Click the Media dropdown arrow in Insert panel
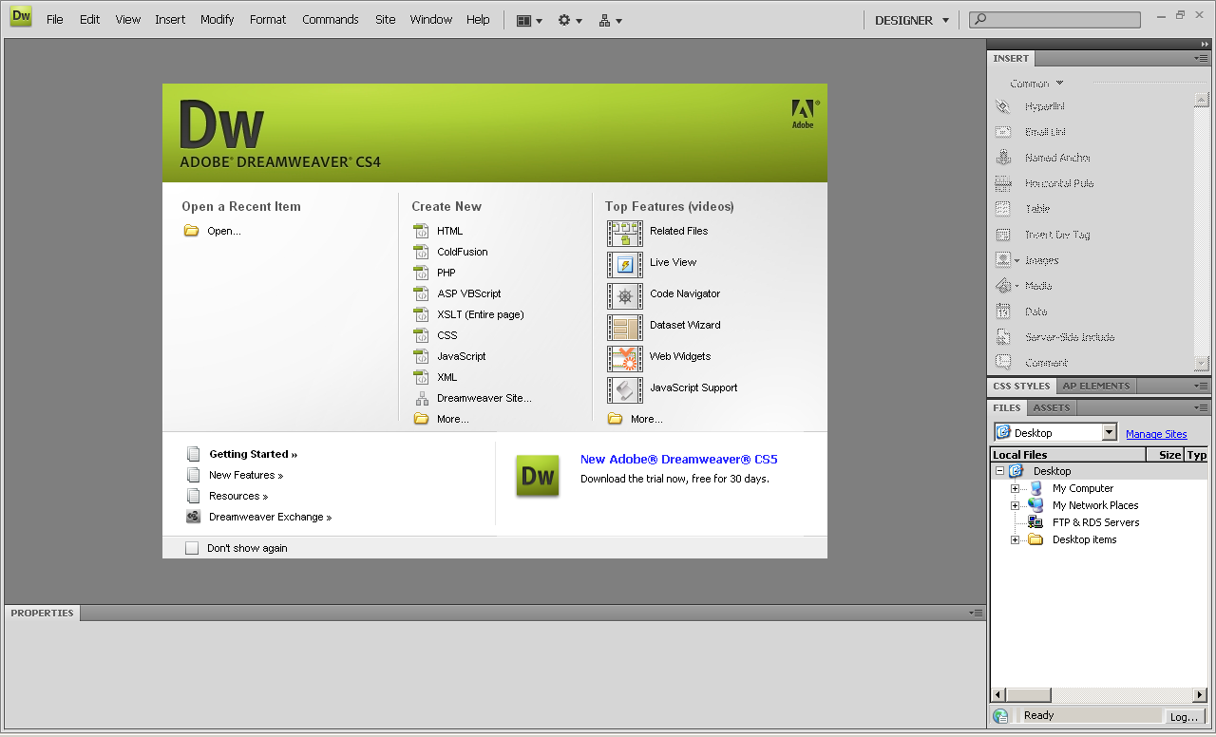 pyautogui.click(x=1016, y=286)
